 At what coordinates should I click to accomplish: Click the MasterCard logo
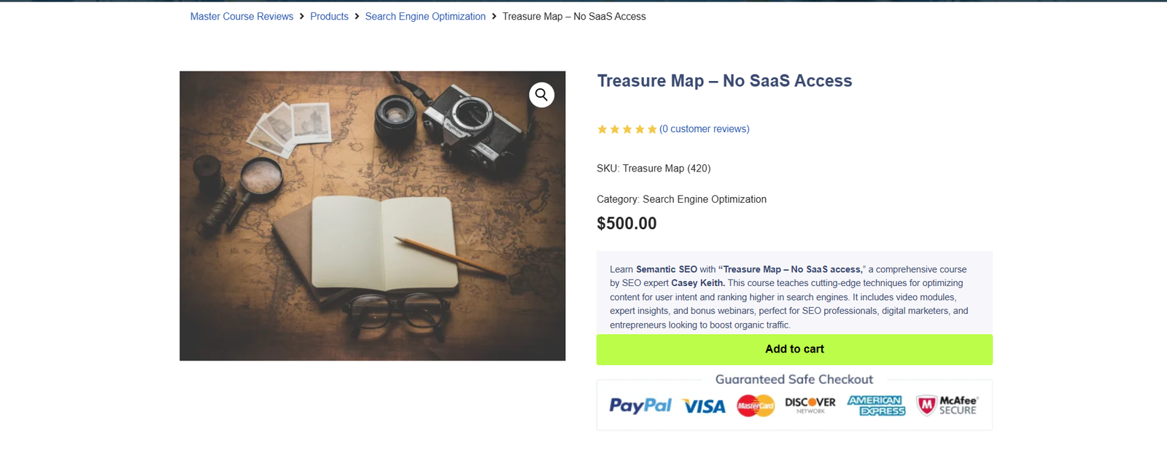tap(754, 406)
